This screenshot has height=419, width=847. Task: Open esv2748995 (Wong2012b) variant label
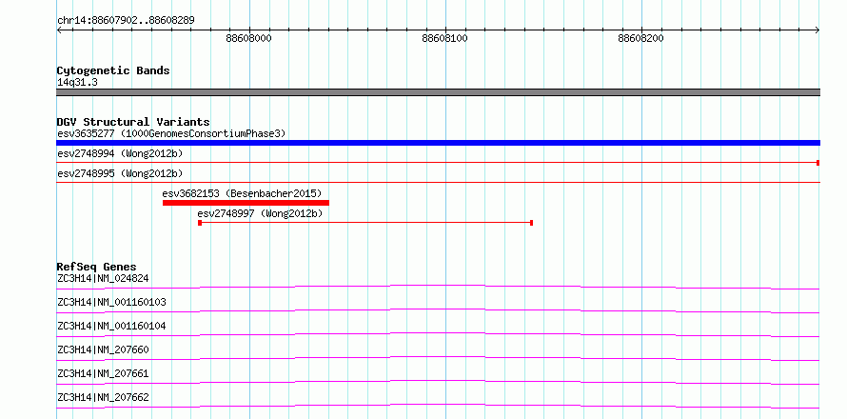pyautogui.click(x=120, y=173)
